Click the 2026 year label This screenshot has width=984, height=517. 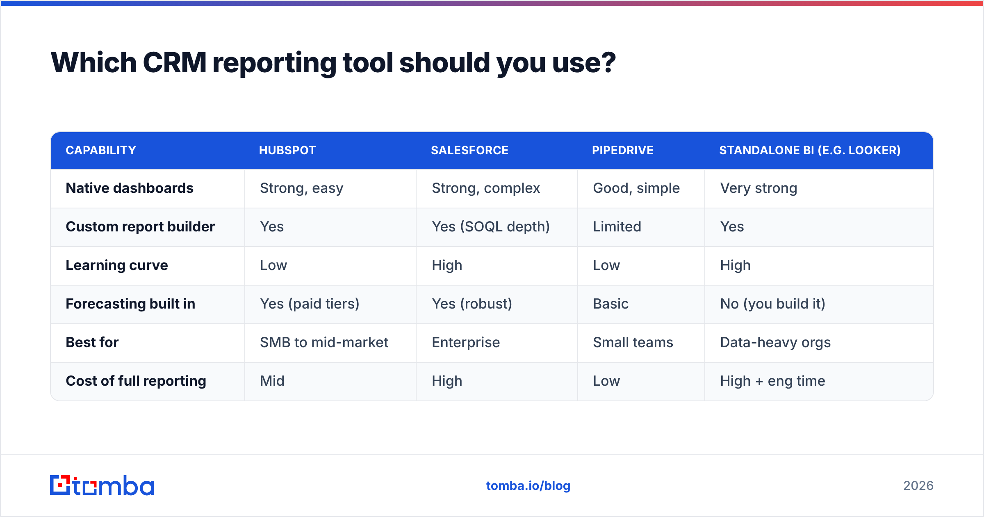tap(918, 486)
